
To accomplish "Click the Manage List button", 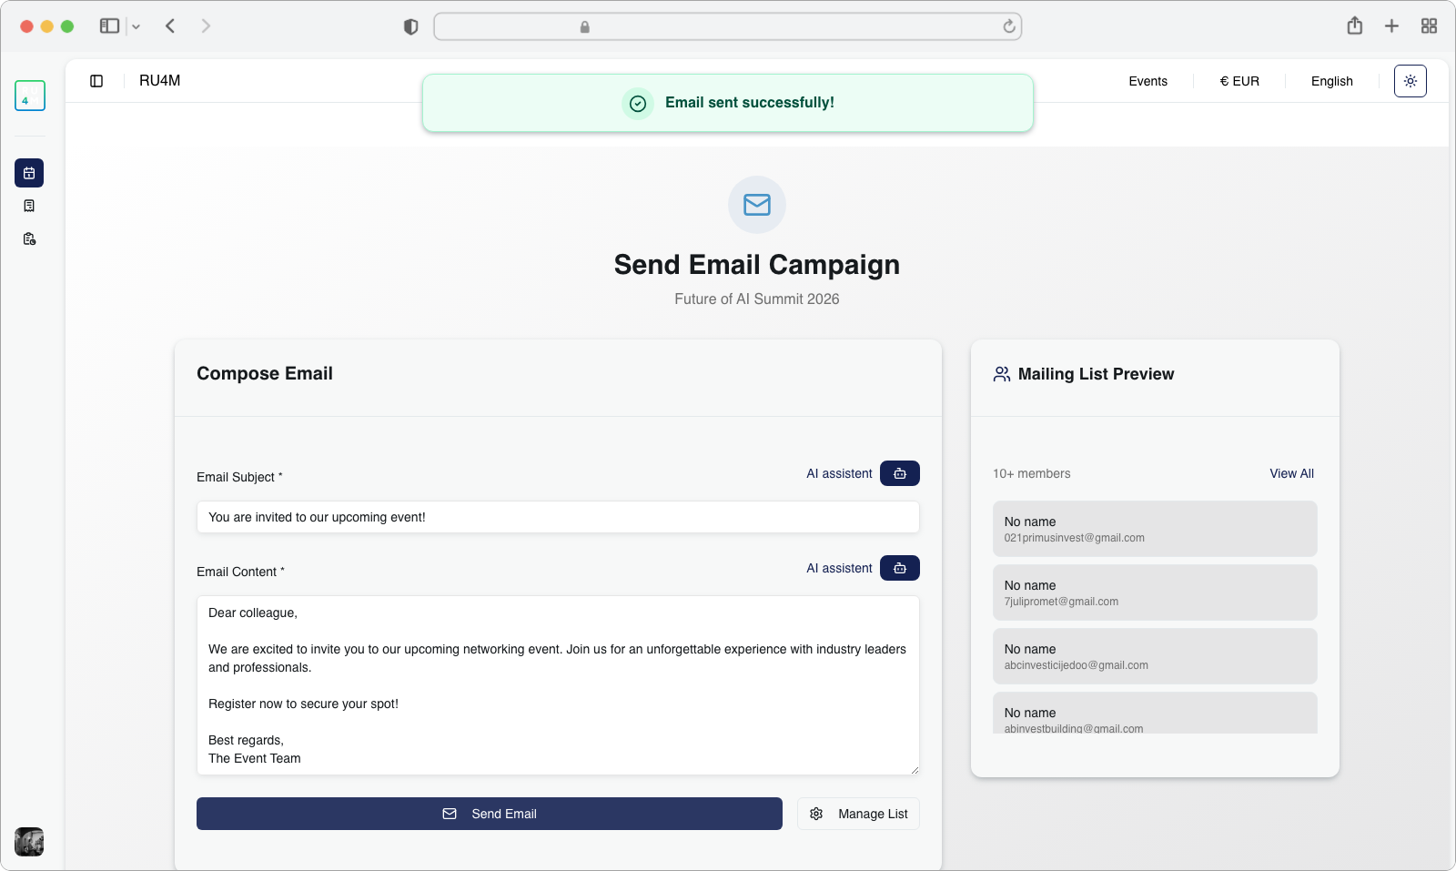I will pyautogui.click(x=858, y=814).
